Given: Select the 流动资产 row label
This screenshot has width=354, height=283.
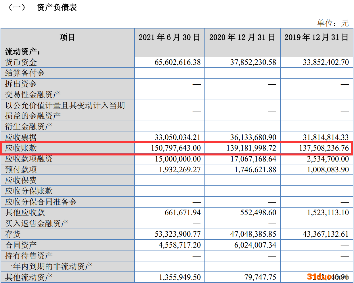Looking at the screenshot, I should (x=22, y=52).
